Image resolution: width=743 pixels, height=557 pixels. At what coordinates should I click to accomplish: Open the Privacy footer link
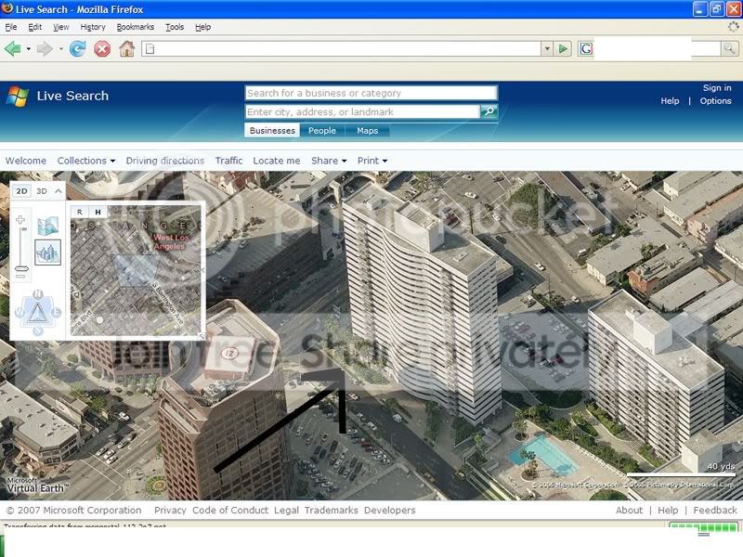170,510
